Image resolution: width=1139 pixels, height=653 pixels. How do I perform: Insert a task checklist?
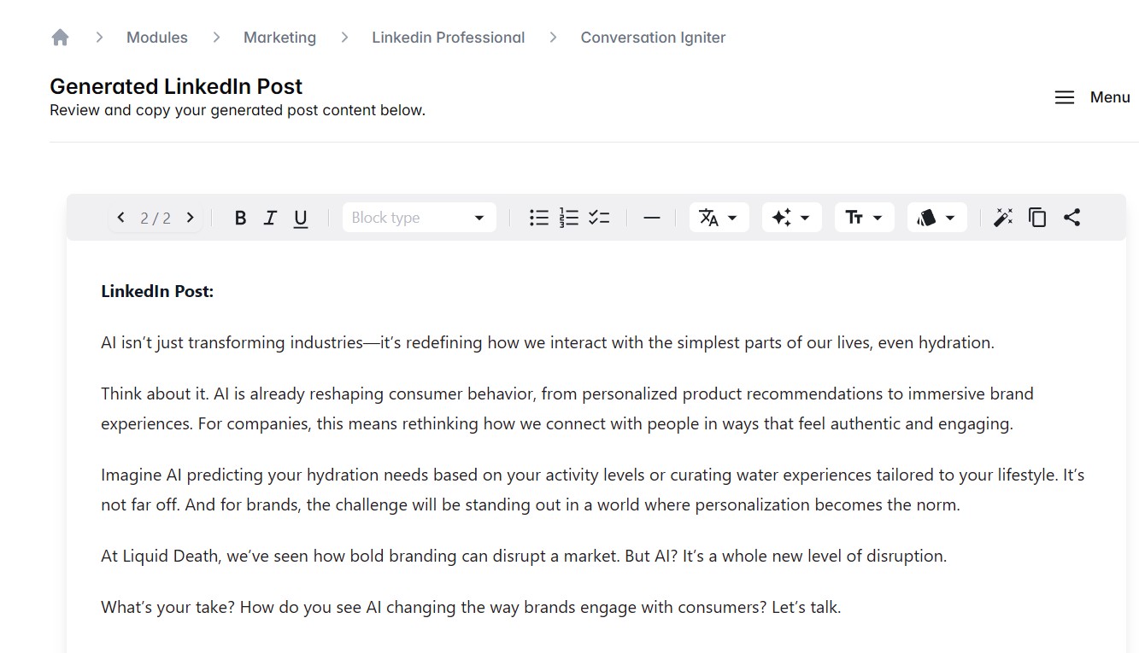[x=599, y=218]
